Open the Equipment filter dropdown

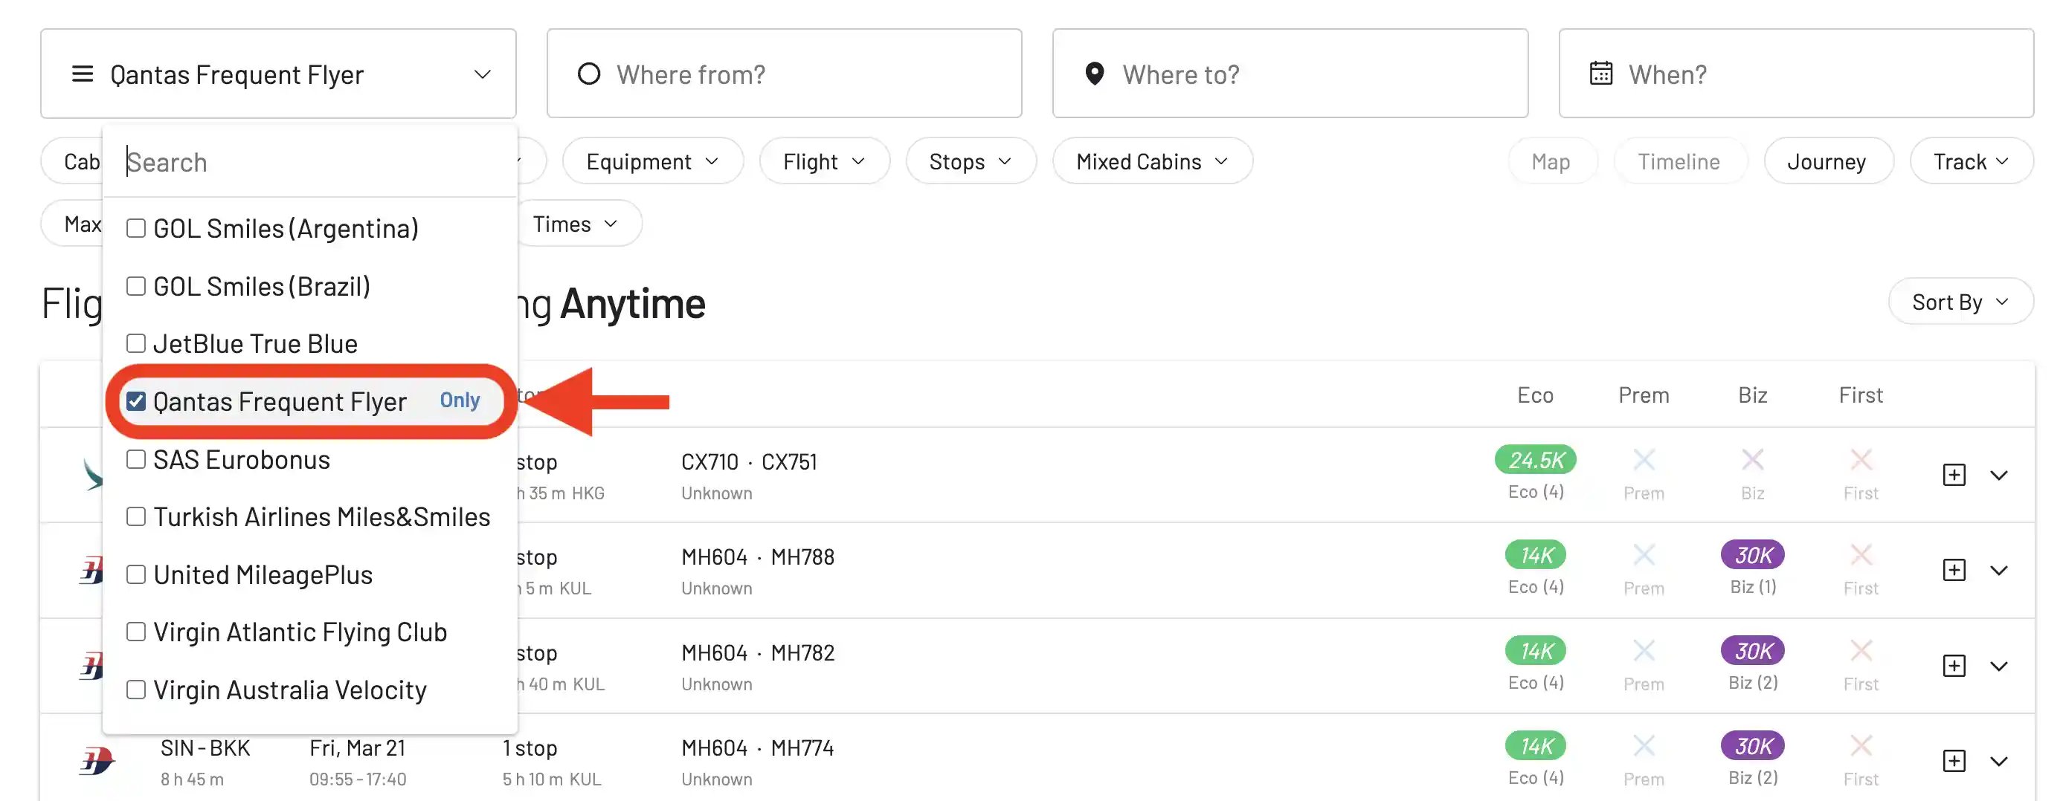653,161
